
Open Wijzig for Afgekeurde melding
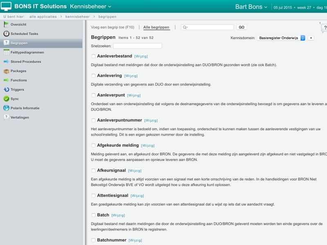[148, 146]
